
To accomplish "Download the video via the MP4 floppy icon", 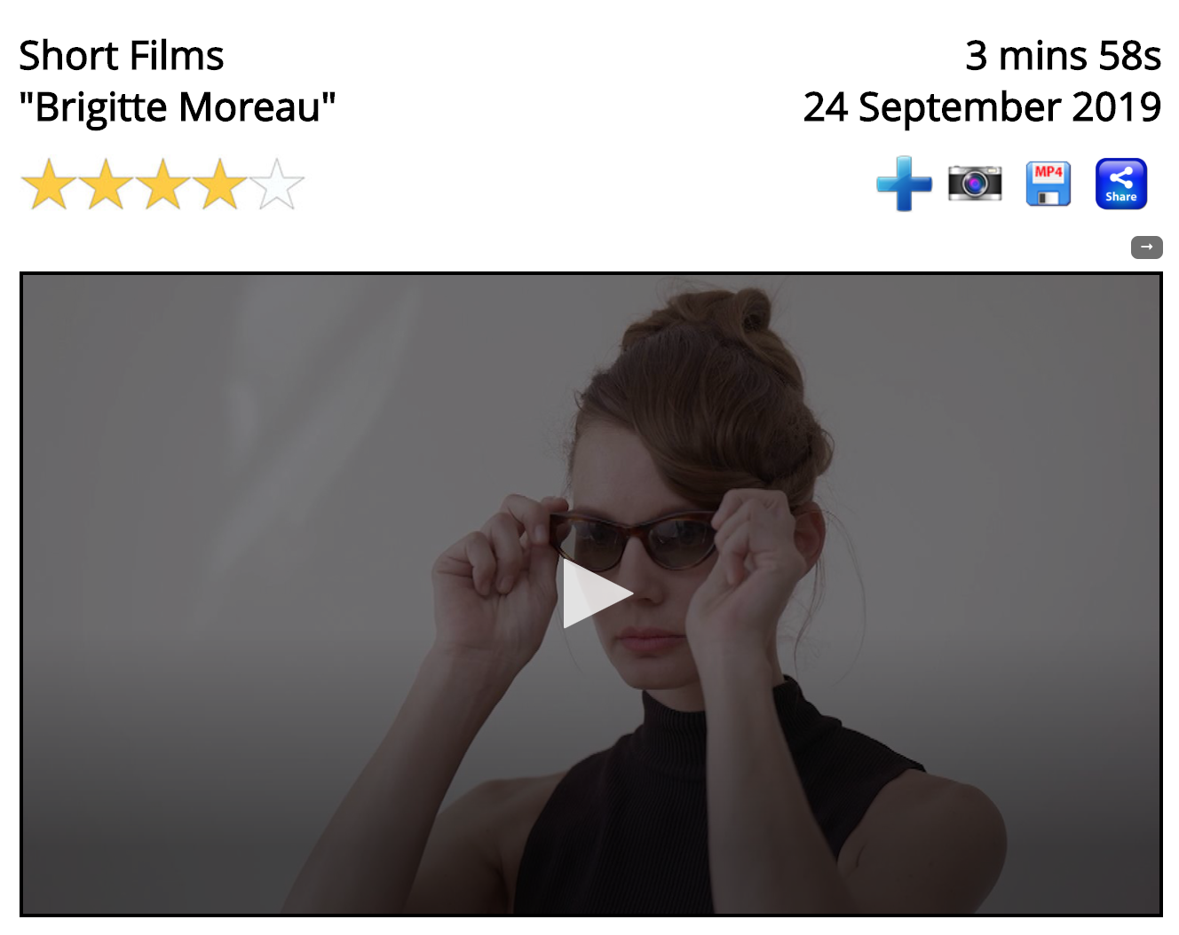I will [1048, 184].
